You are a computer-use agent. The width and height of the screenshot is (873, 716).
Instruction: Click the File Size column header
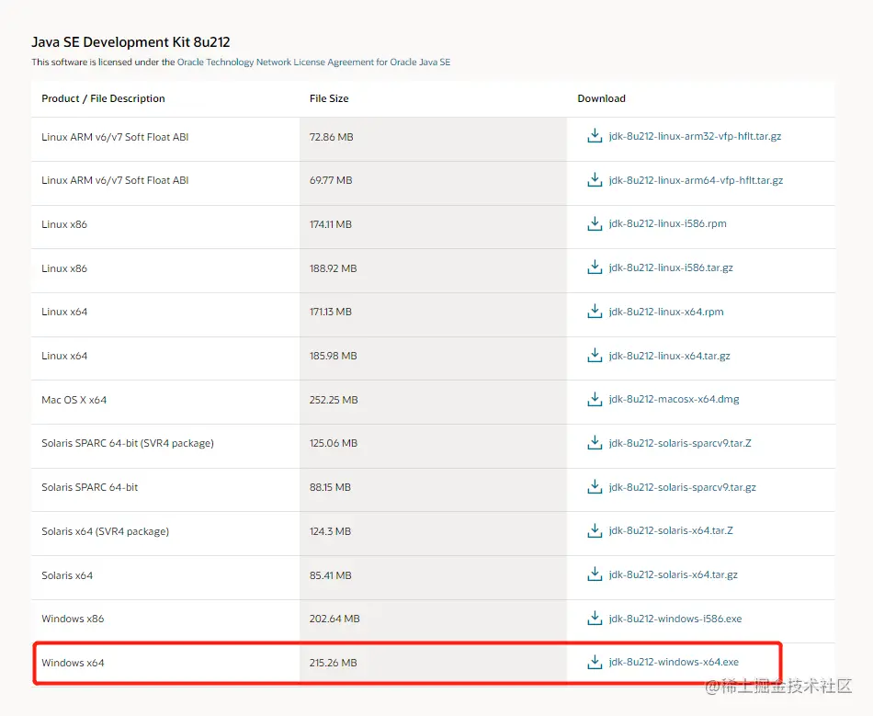329,98
